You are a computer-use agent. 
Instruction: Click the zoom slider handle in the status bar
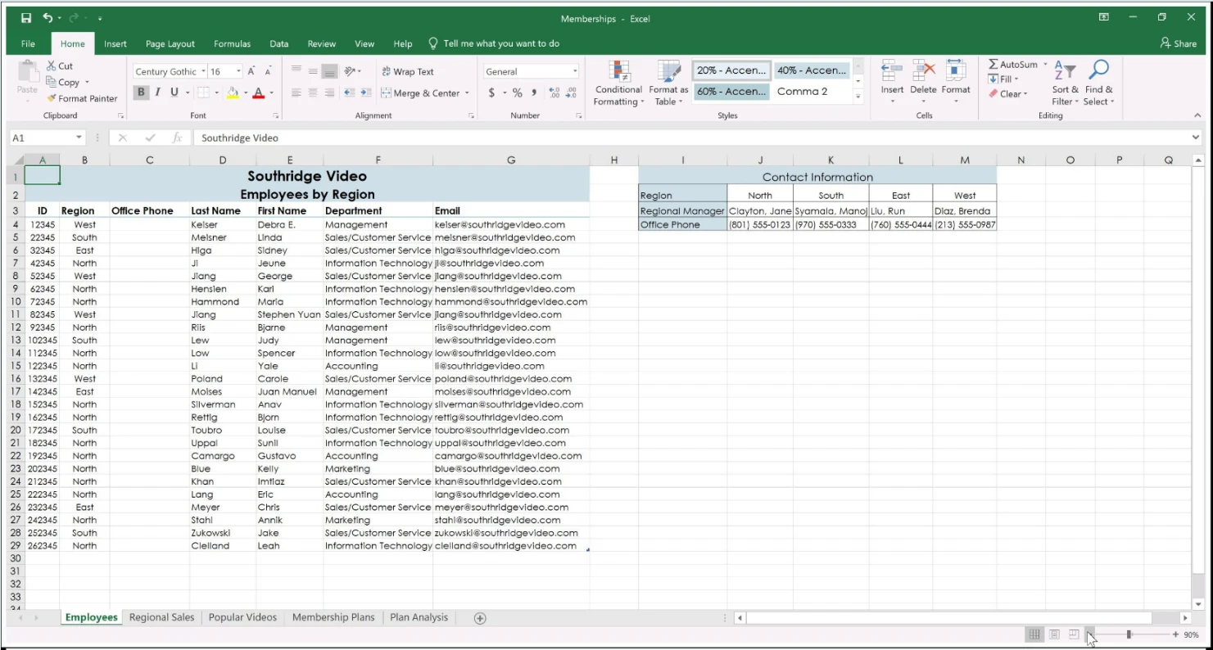pyautogui.click(x=1129, y=634)
